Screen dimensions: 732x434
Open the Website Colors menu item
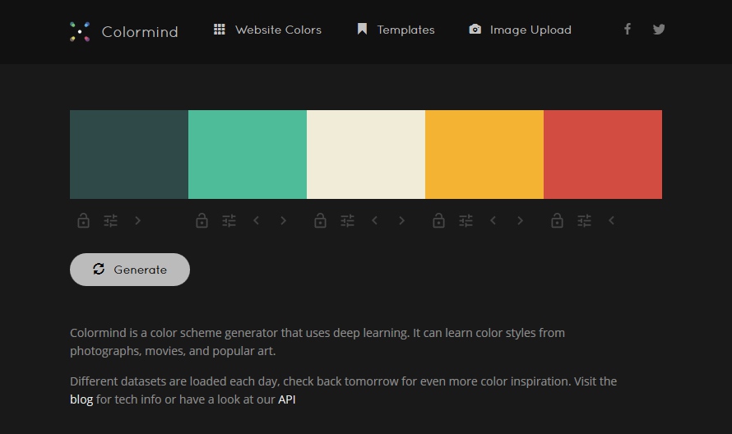pyautogui.click(x=267, y=30)
